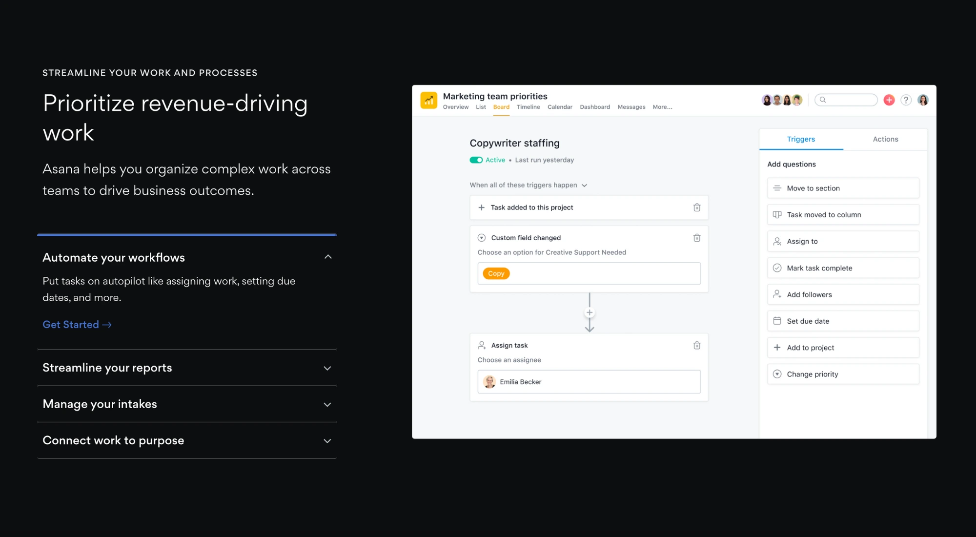
Task: Click the Assign to person icon
Action: [777, 241]
